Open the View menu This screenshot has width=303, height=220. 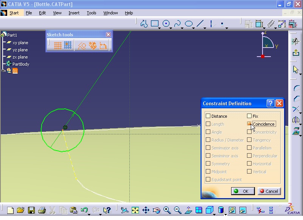click(x=57, y=13)
